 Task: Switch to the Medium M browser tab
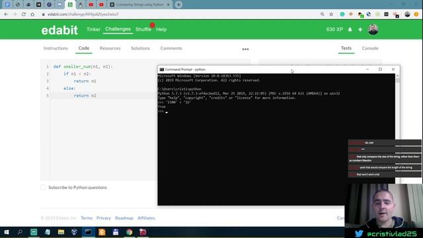(38, 5)
